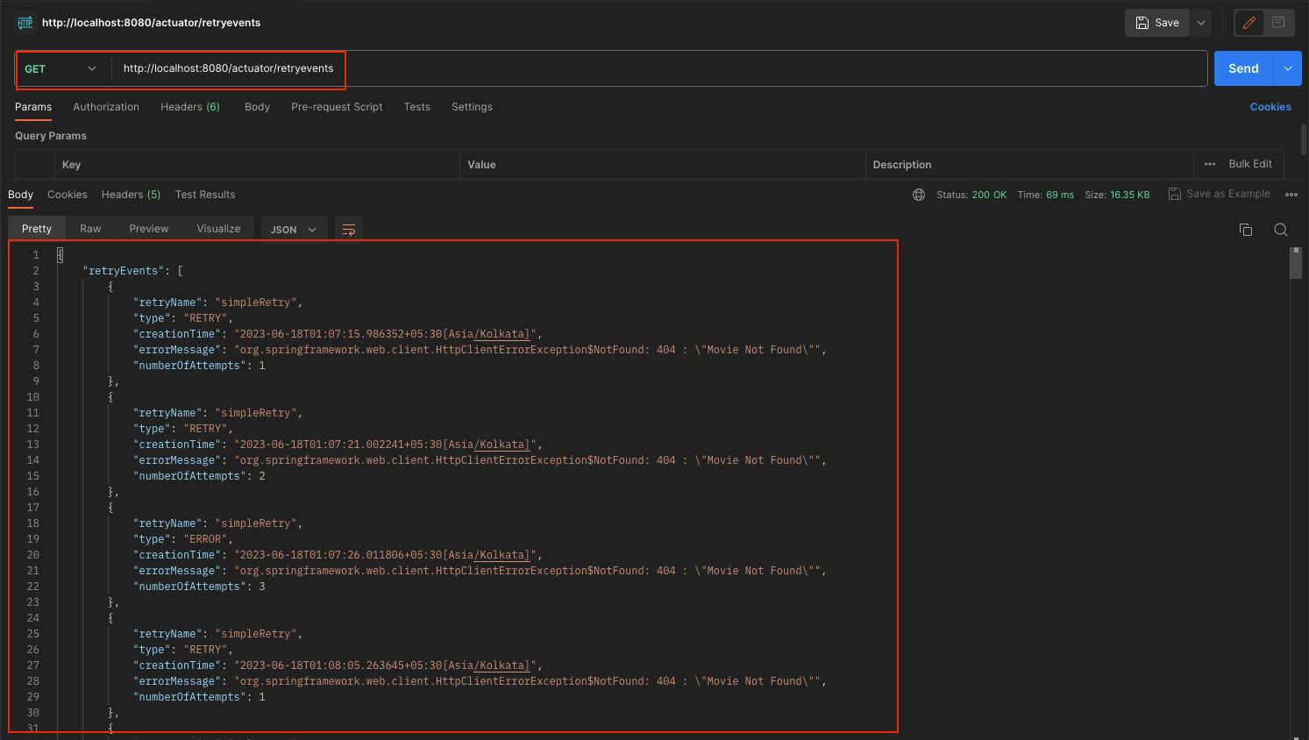
Task: Open the Test Results tab
Action: point(205,195)
